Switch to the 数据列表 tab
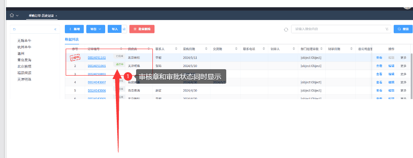Image resolution: width=413 pixels, height=158 pixels. coord(72,39)
